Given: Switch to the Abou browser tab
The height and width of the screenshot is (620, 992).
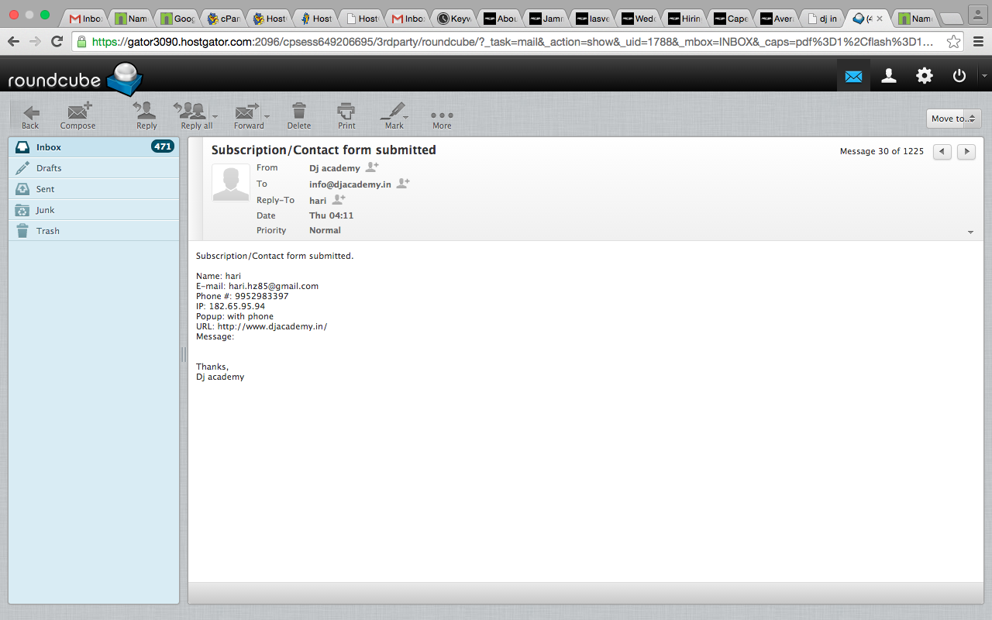Looking at the screenshot, I should (500, 19).
